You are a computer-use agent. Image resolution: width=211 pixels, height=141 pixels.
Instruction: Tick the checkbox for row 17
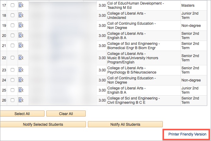tap(13, 5)
